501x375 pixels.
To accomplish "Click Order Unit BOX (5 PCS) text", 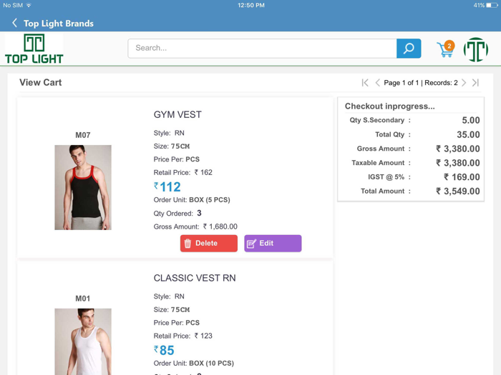I will pos(192,200).
